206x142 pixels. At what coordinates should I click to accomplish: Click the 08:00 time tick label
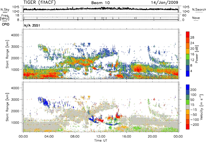pyautogui.click(x=75, y=137)
